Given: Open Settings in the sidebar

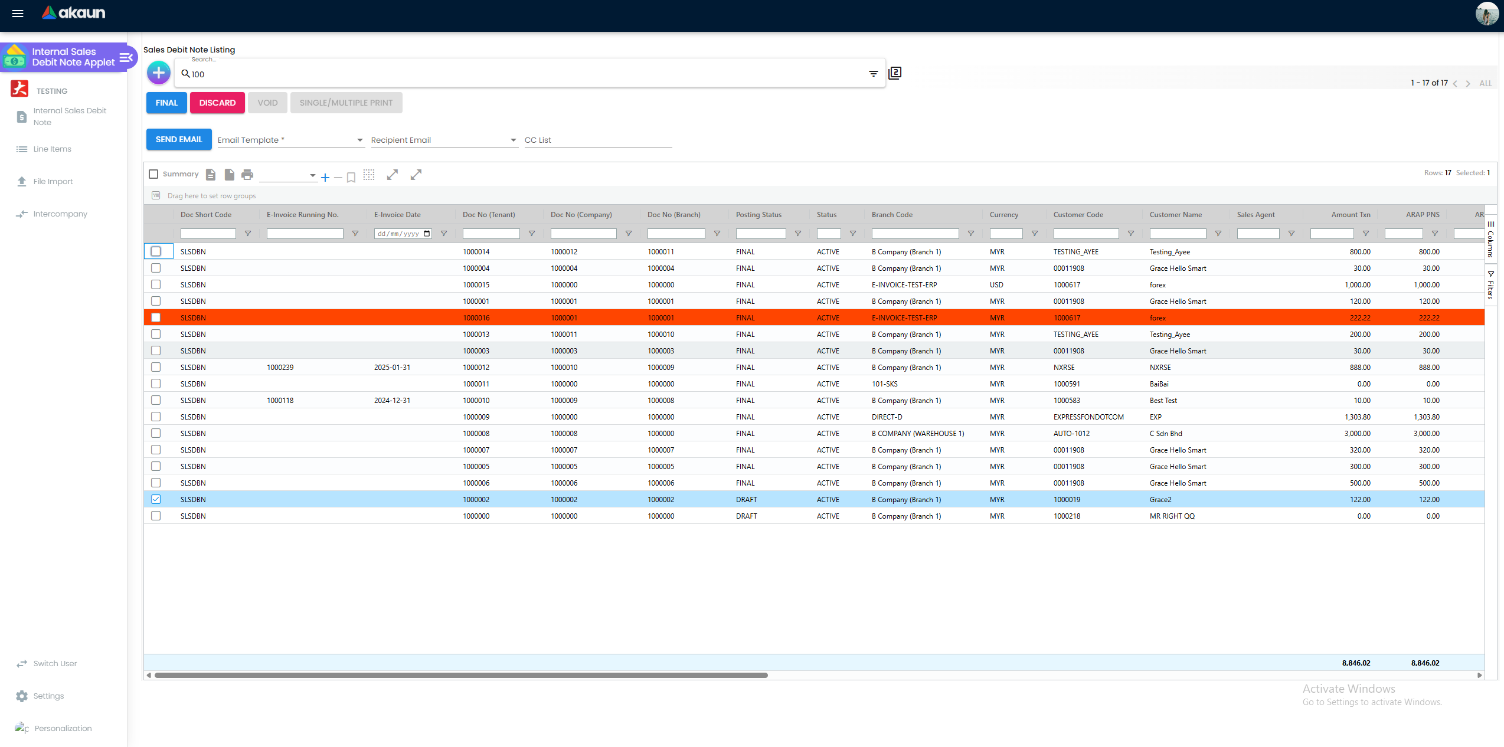Looking at the screenshot, I should click(48, 696).
